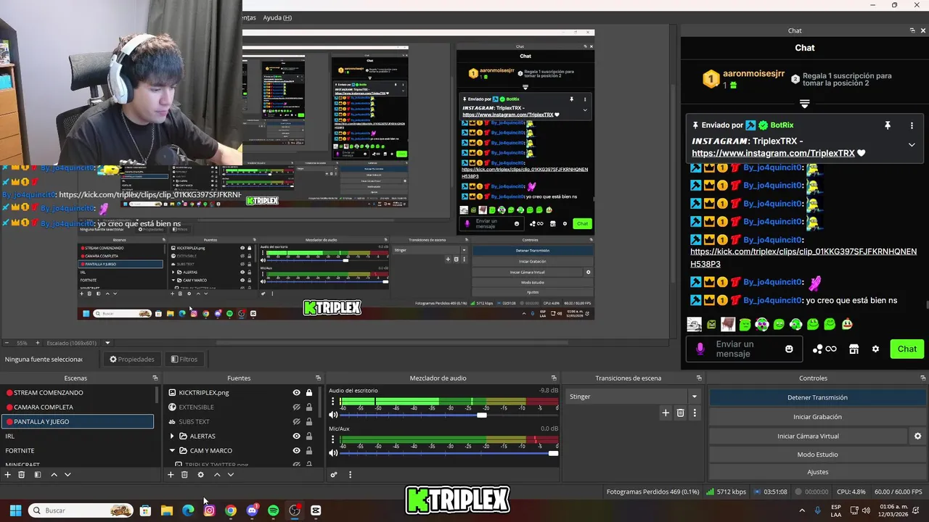Mute Audio del escritorio speaker icon

click(334, 415)
